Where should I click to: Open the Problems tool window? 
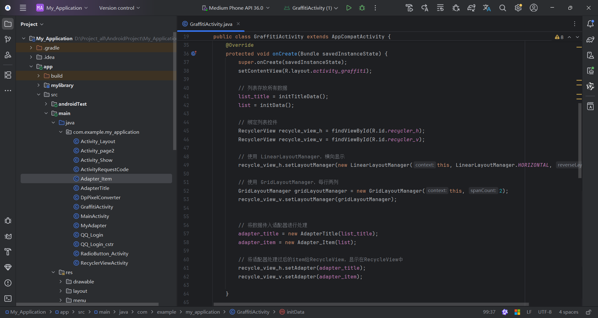pyautogui.click(x=8, y=283)
